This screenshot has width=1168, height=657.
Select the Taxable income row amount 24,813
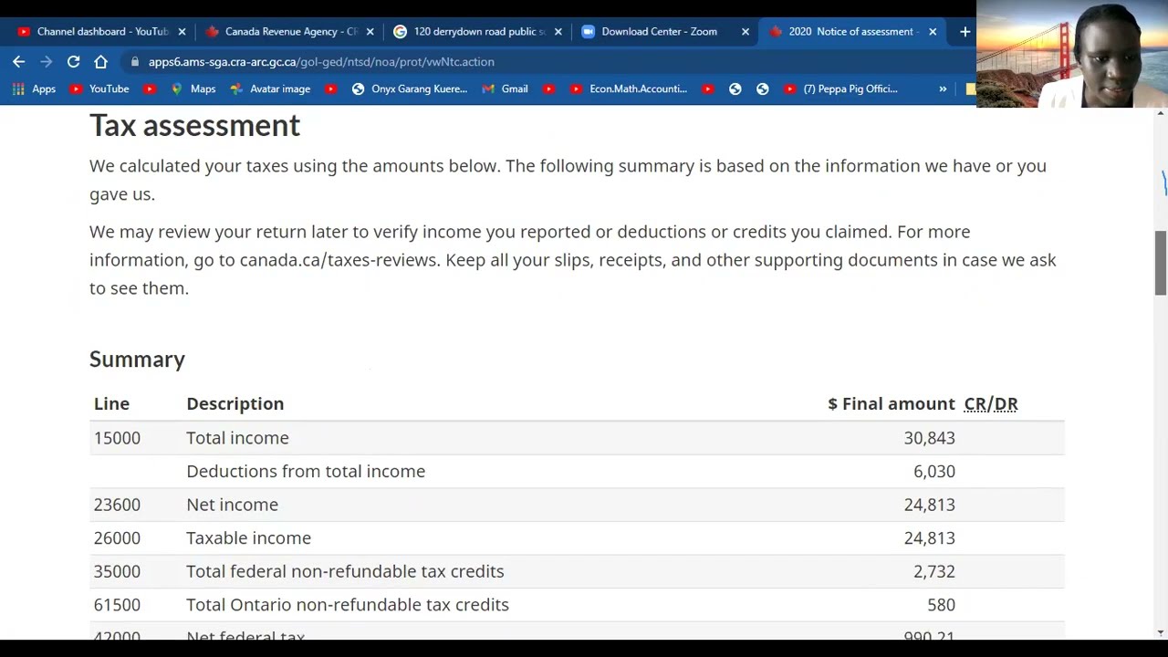[x=929, y=538]
